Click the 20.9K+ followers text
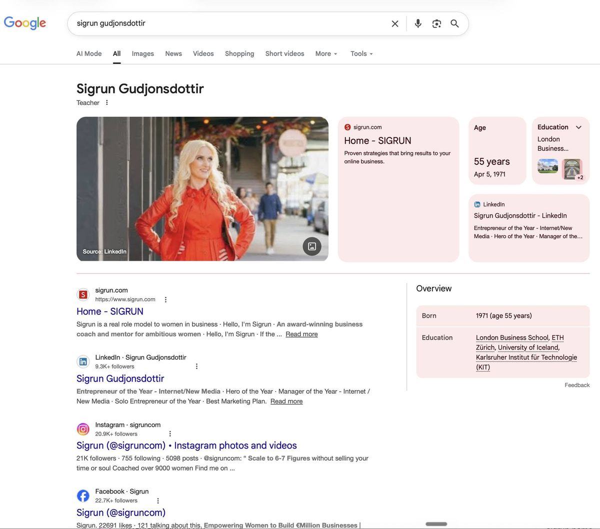Image resolution: width=600 pixels, height=529 pixels. pyautogui.click(x=116, y=434)
